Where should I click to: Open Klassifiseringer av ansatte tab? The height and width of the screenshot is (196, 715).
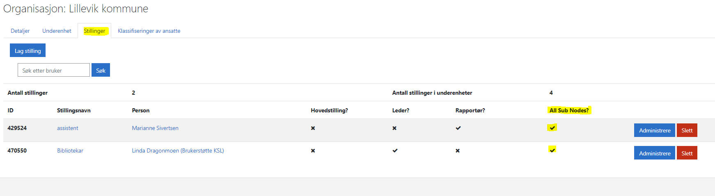[x=149, y=31]
